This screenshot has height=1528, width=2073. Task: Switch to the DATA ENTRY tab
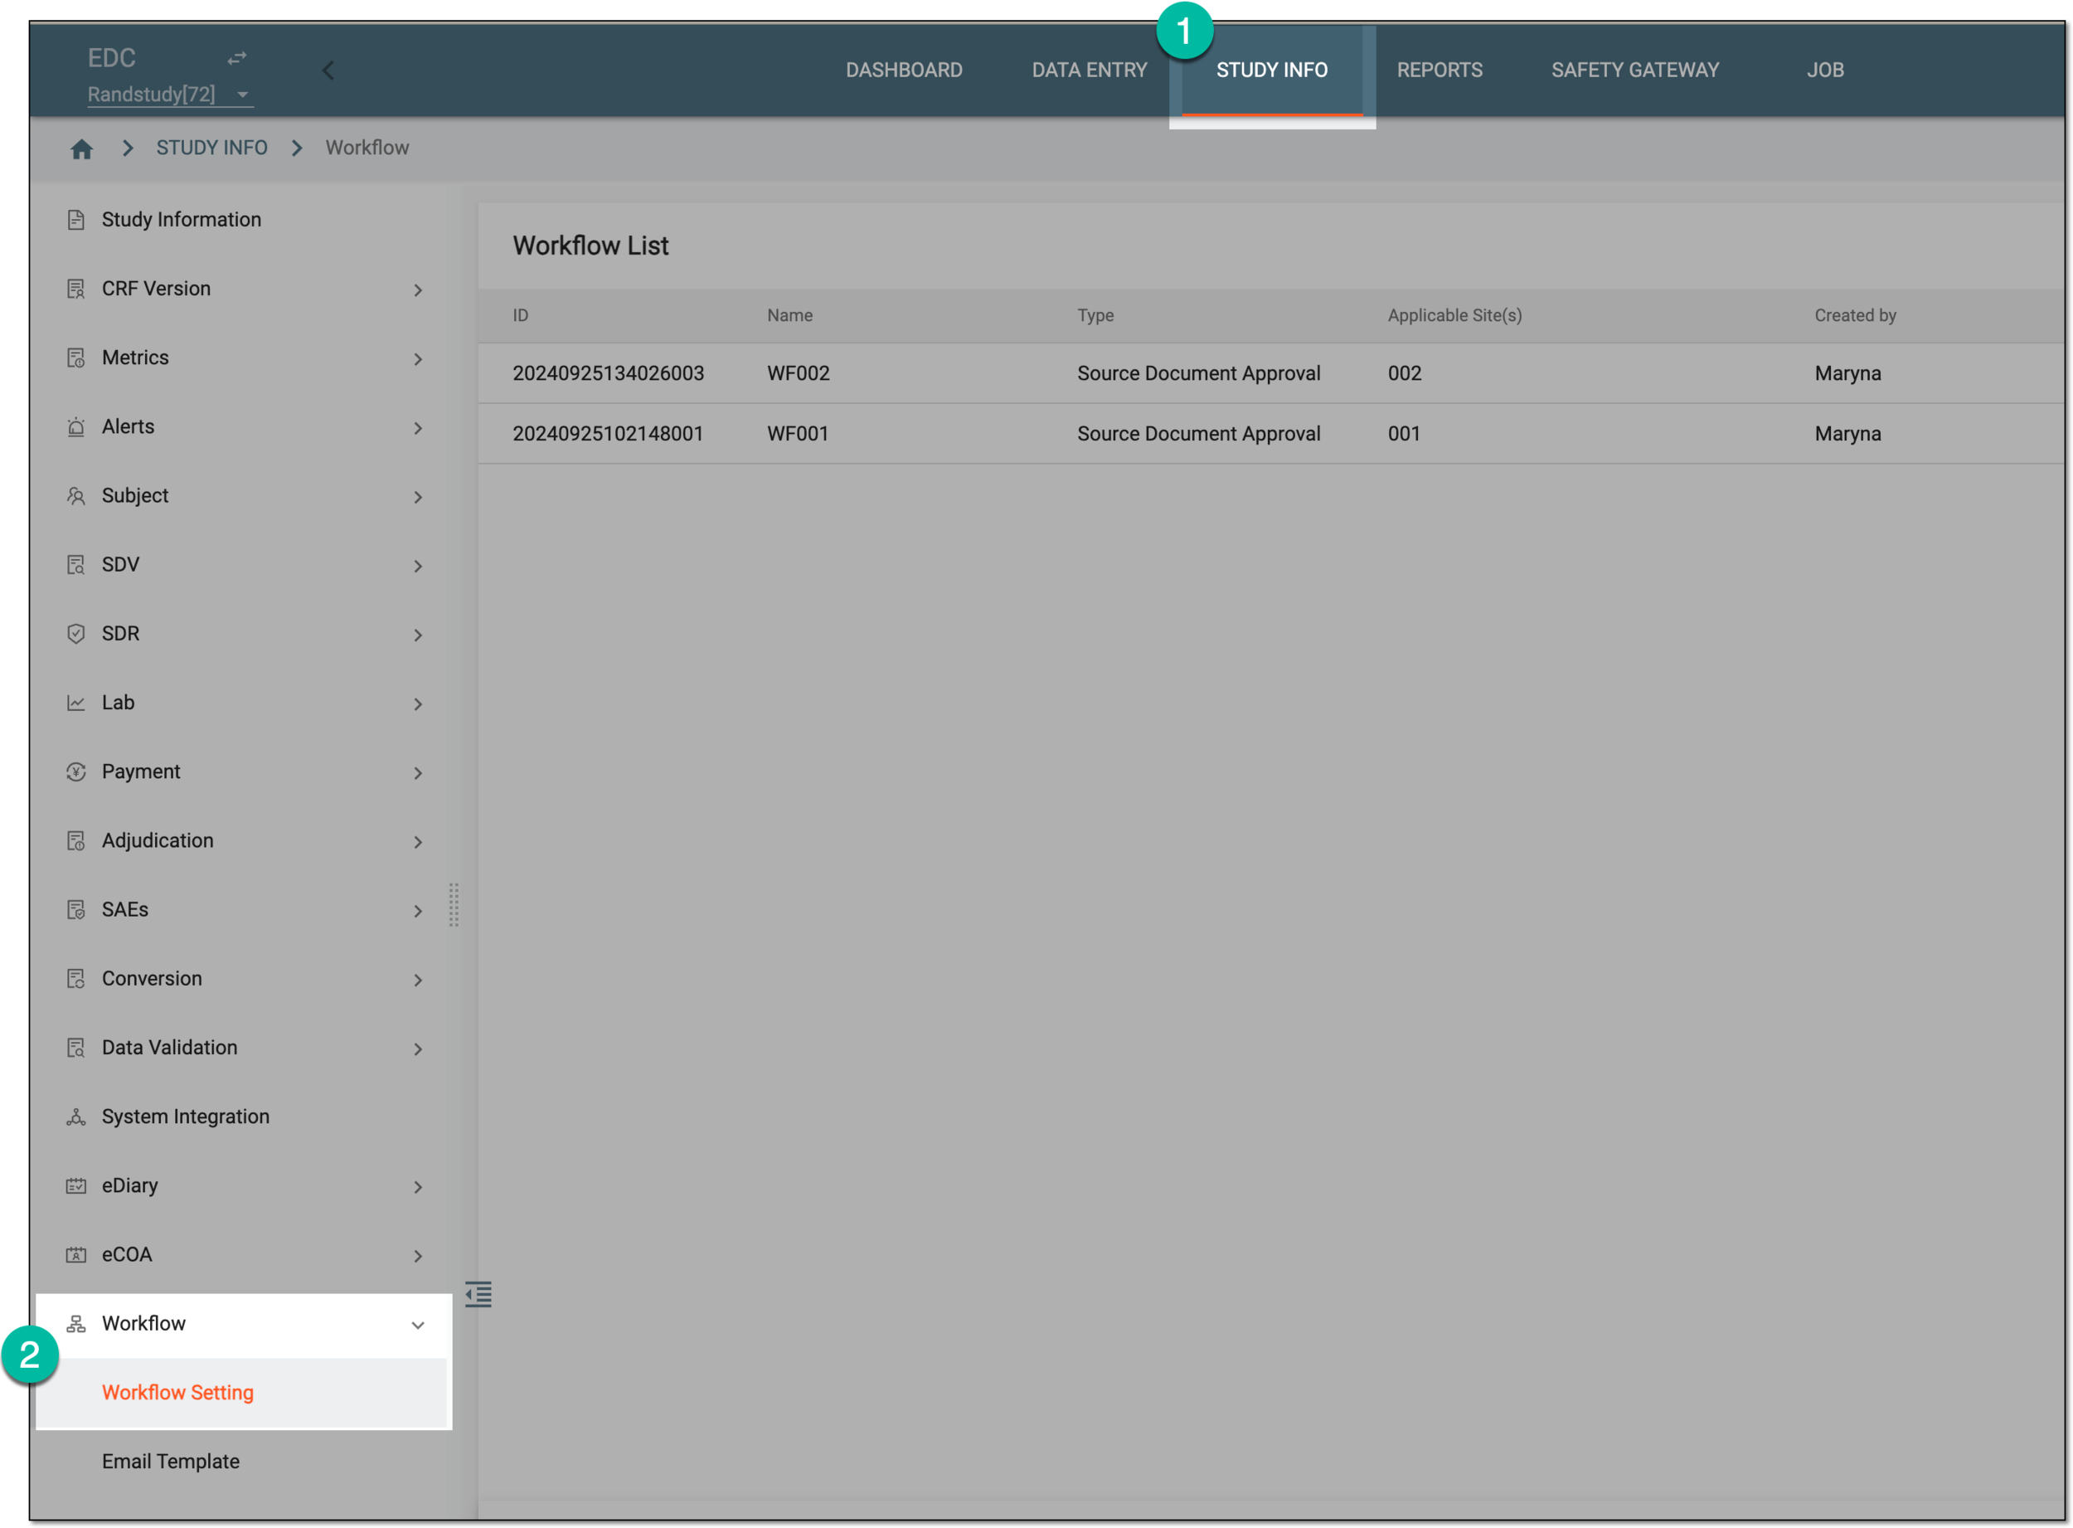[1090, 71]
